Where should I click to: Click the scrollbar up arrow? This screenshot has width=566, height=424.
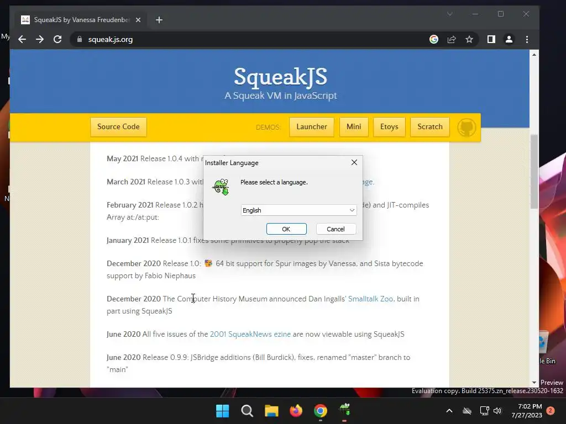coord(534,55)
